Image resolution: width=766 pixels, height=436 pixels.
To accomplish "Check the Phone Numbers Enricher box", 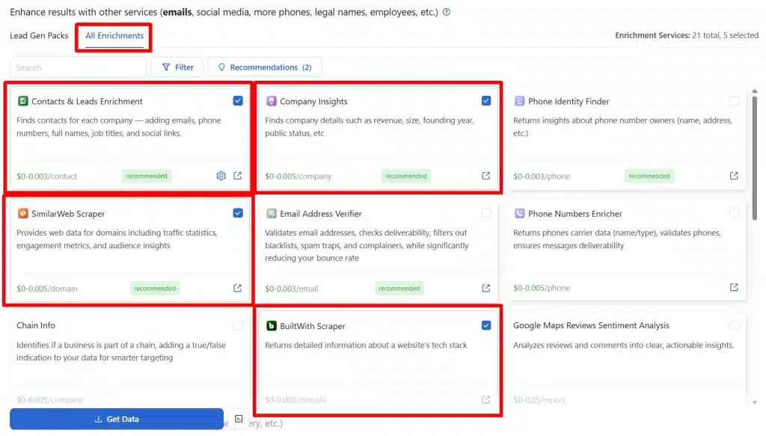I will (x=734, y=212).
